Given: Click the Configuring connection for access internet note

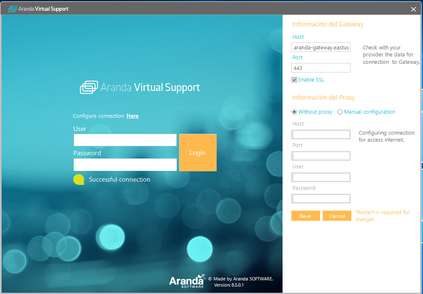Looking at the screenshot, I should point(387,136).
